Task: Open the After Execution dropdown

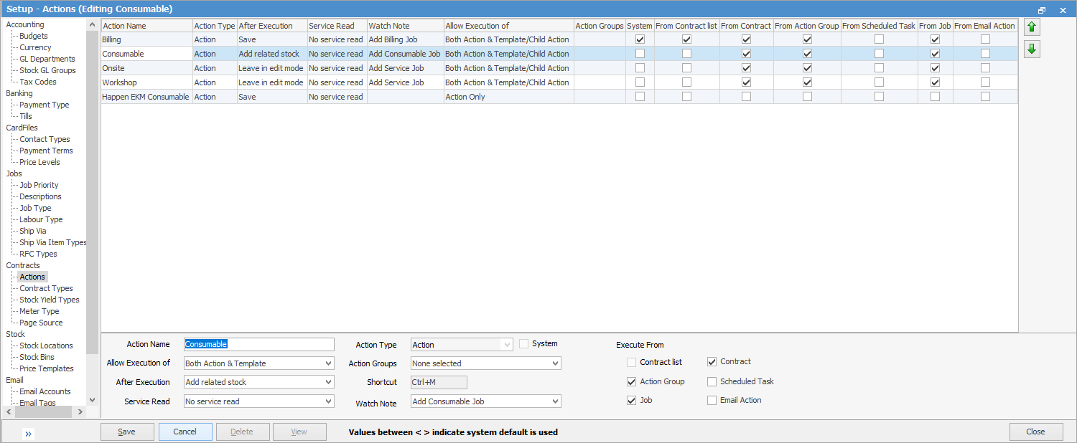Action: pos(258,383)
